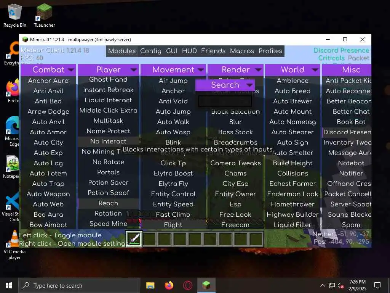Screen dimensions: 390x293
Task: Select the sword in the hotbar
Action: (134, 239)
